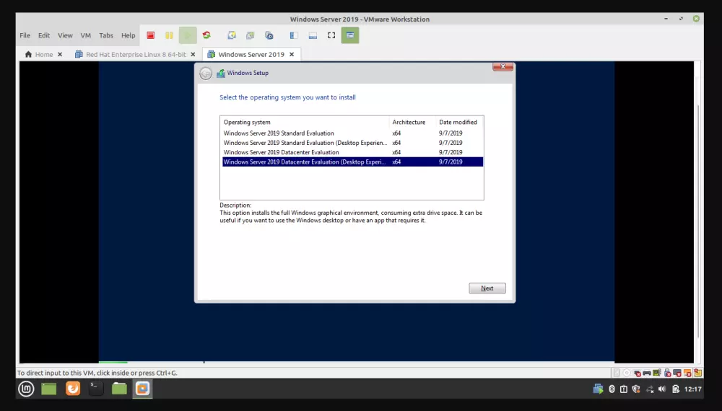Click the 12:17 clock
The height and width of the screenshot is (411, 722).
point(693,389)
